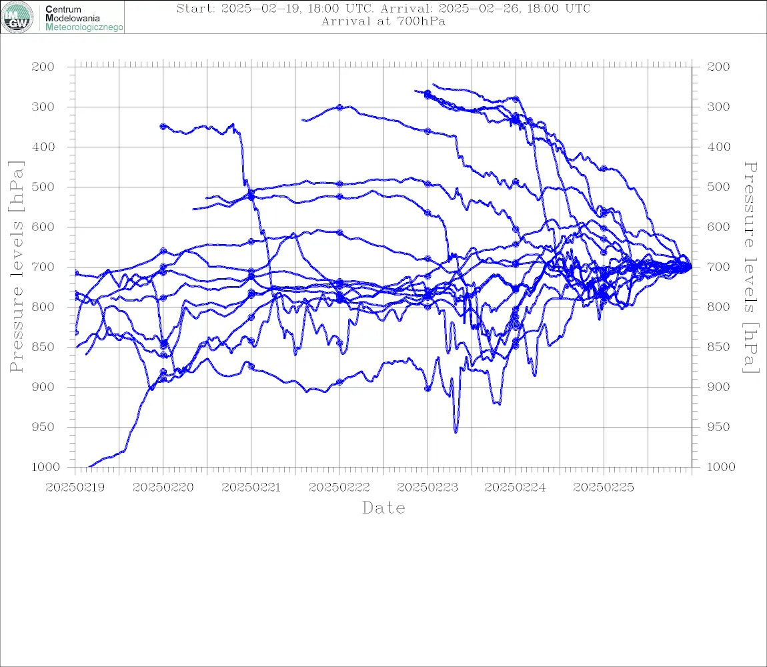Click the right 'Pressure levels [hPa]' axis title
Image resolution: width=767 pixels, height=667 pixels.
point(750,267)
